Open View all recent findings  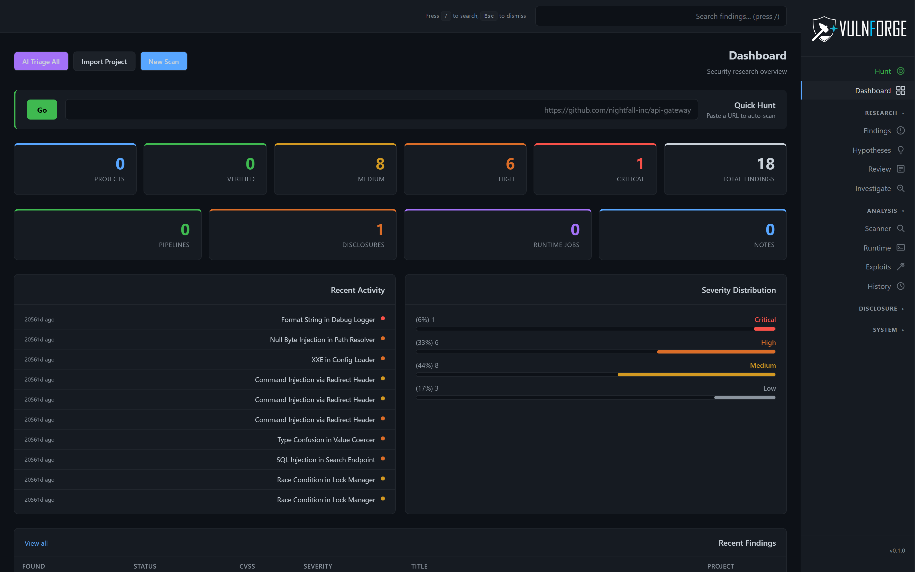36,543
